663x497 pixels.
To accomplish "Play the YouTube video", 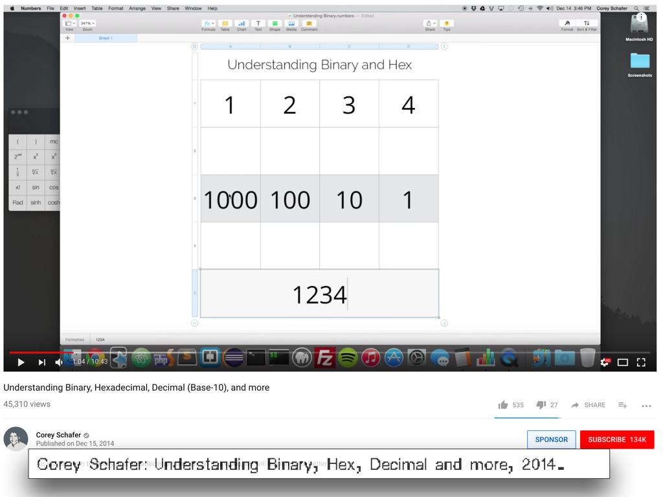I will point(21,362).
